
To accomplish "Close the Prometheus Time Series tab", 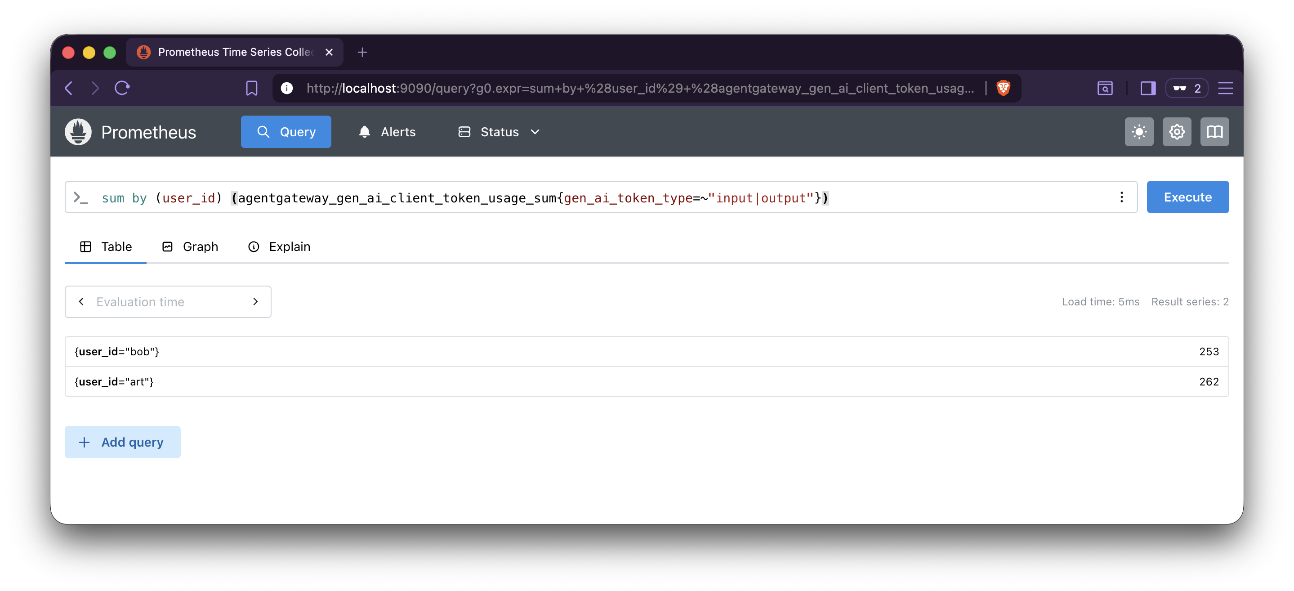I will [329, 52].
